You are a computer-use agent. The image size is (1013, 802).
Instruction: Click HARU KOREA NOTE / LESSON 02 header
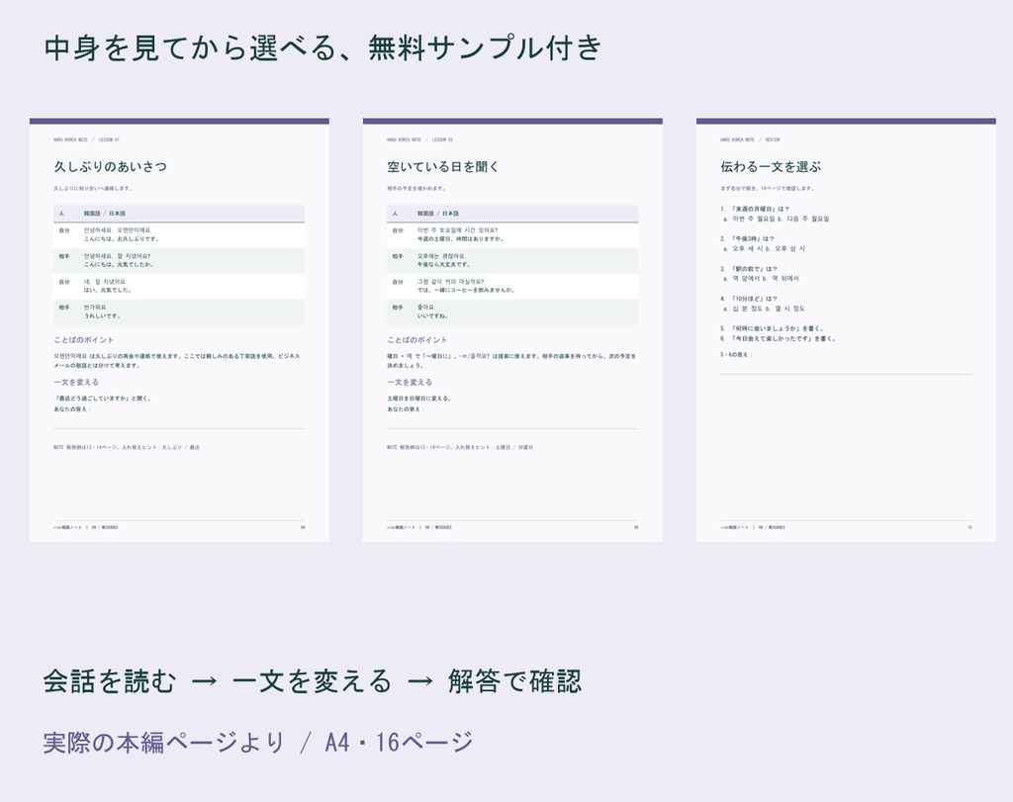tap(419, 139)
